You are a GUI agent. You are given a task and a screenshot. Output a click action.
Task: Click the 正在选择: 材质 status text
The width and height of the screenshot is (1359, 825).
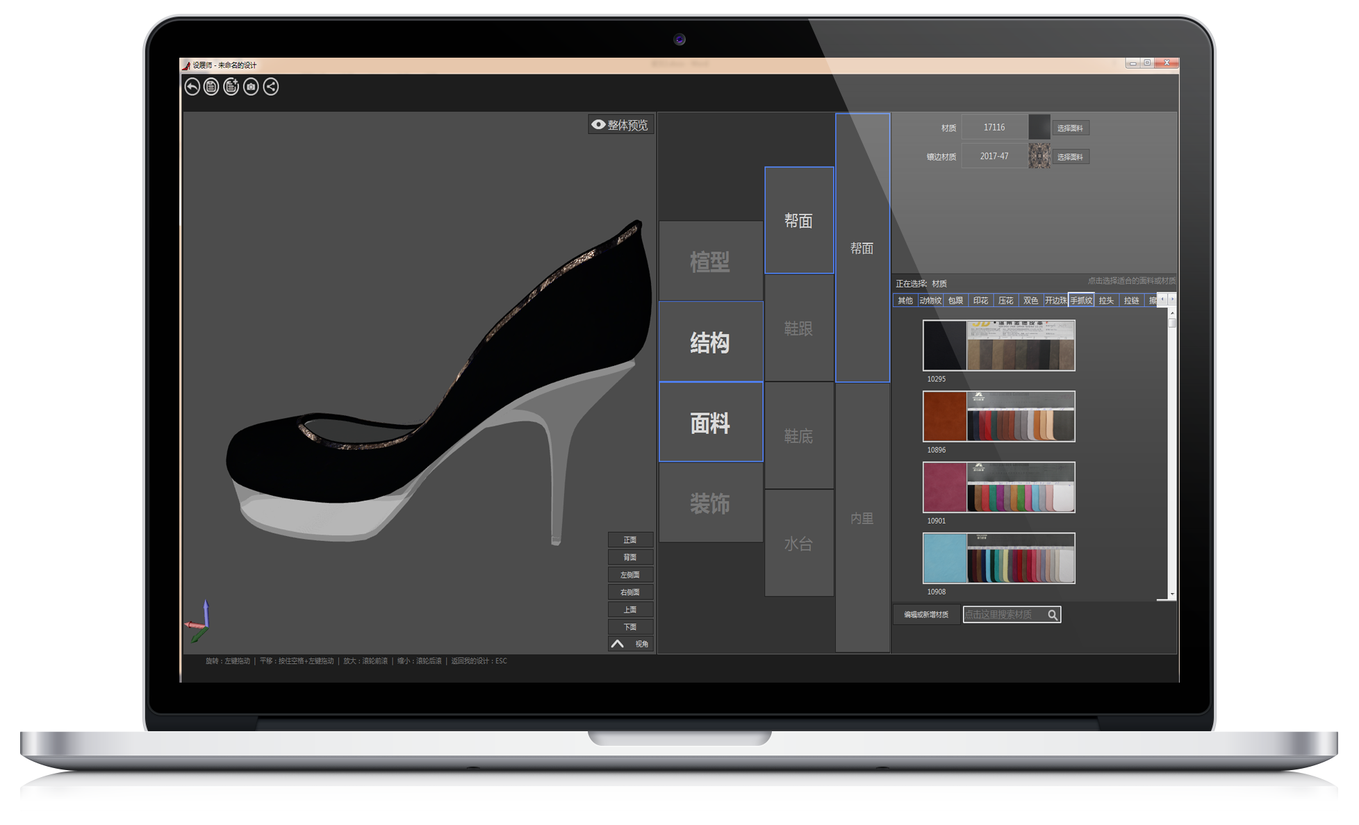coord(921,283)
